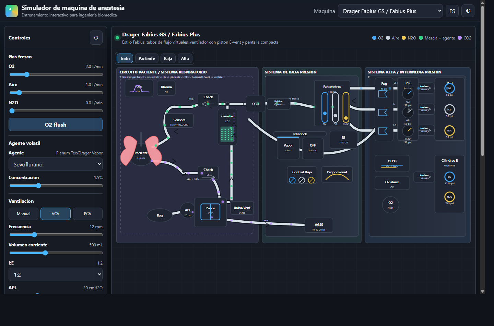Screen dimensions: 494x326
Task: Click the O2 cylinder 2200 psi ring
Action: point(449,177)
